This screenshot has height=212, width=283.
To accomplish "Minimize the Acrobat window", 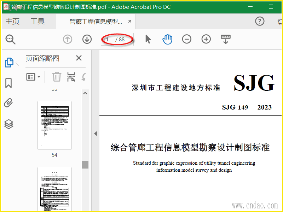I will click(x=250, y=7).
